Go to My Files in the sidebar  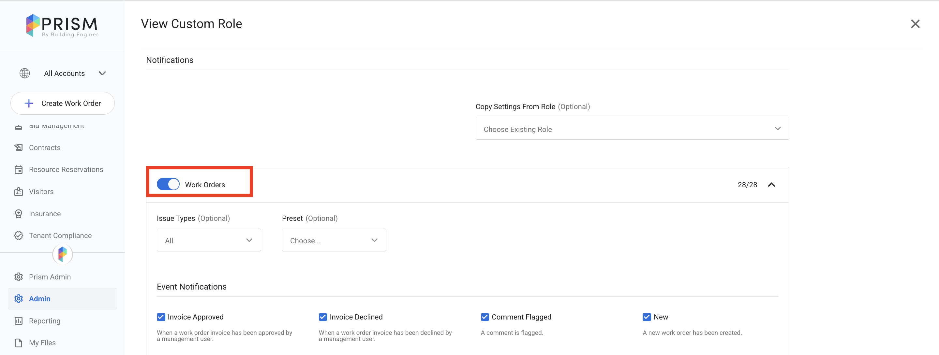42,343
